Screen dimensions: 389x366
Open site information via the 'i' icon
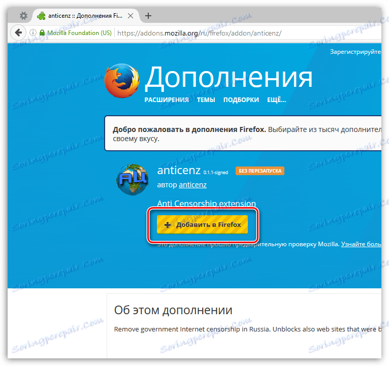[x=33, y=32]
